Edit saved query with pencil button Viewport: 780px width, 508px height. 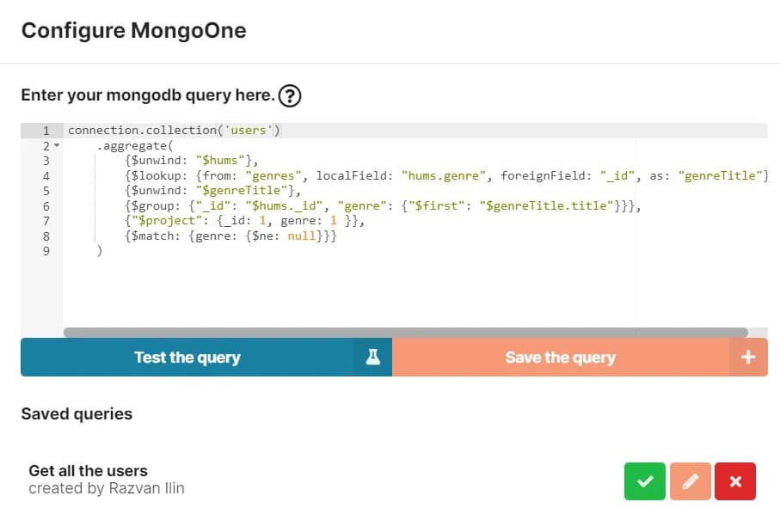690,481
